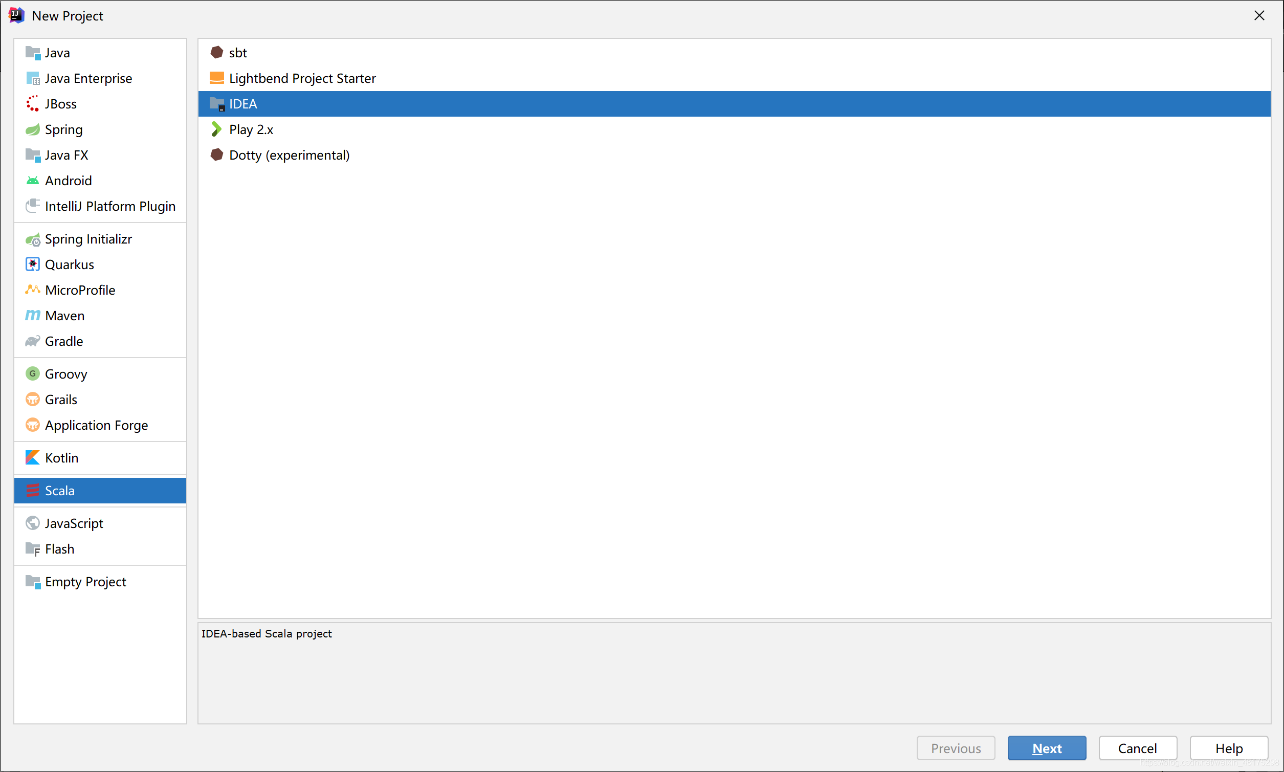Screen dimensions: 1284x772
Task: Click the "IDEA-based Scala project" description
Action: coord(267,634)
